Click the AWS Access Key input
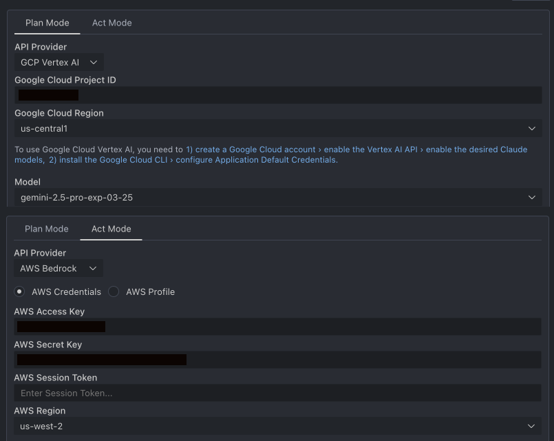554x441 pixels. pyautogui.click(x=277, y=327)
